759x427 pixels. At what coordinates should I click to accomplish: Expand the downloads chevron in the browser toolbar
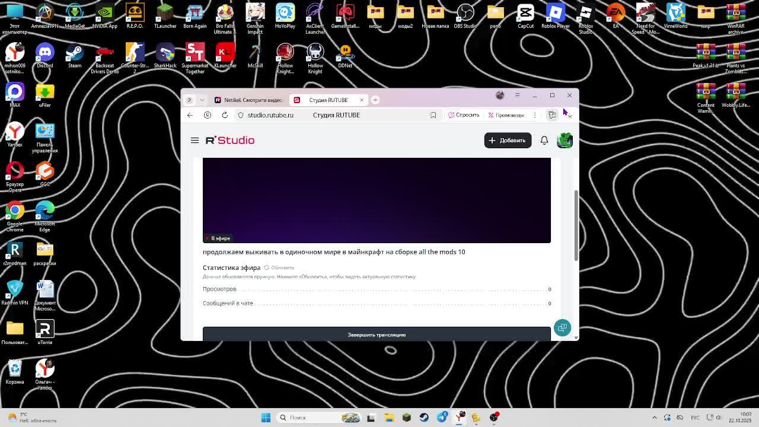point(569,115)
